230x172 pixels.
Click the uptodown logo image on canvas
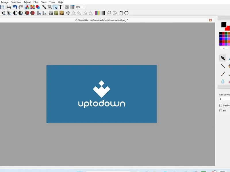coord(101,94)
